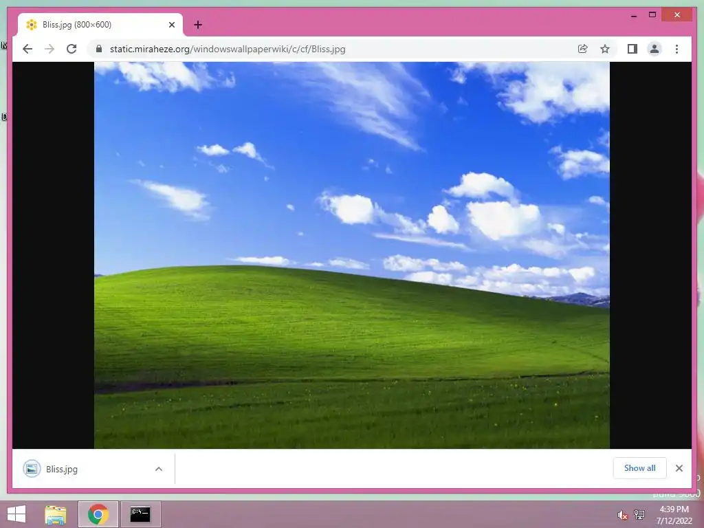Share this page using the share icon
This screenshot has height=528, width=704.
pyautogui.click(x=583, y=49)
